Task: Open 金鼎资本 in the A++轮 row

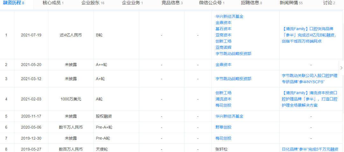Action: click(x=223, y=65)
